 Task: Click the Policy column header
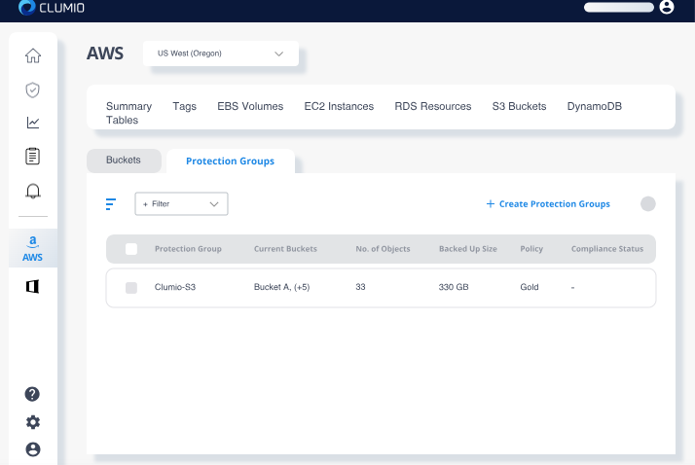(531, 249)
